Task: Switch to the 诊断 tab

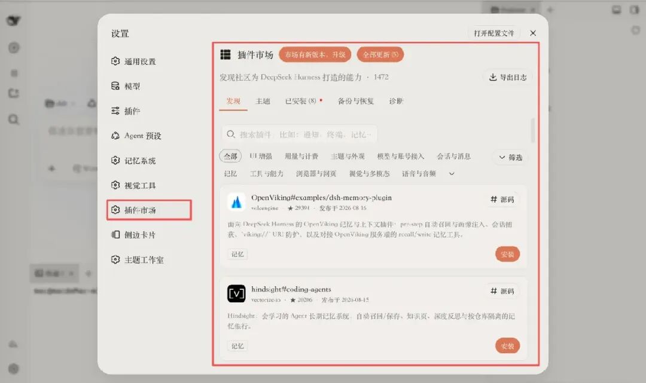Action: 396,101
